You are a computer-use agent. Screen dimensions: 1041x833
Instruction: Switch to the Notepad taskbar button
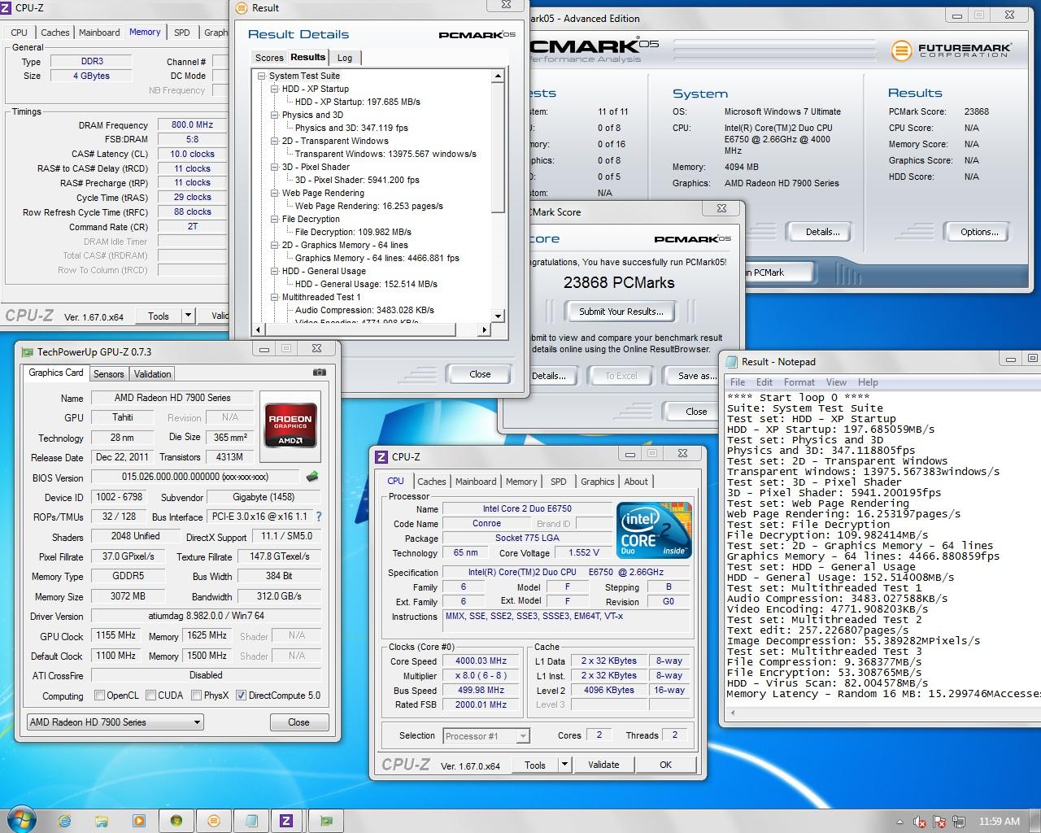click(251, 821)
